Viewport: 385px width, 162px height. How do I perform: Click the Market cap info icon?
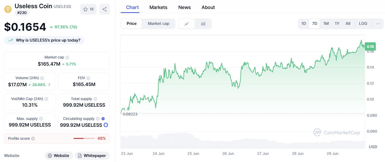tap(67, 57)
